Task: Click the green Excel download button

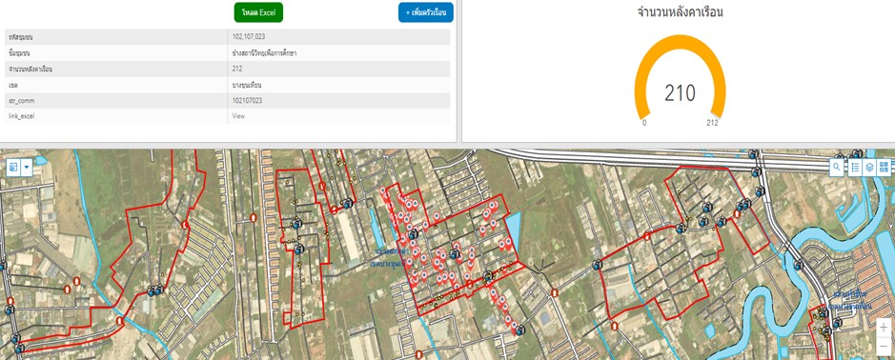Action: click(x=258, y=12)
